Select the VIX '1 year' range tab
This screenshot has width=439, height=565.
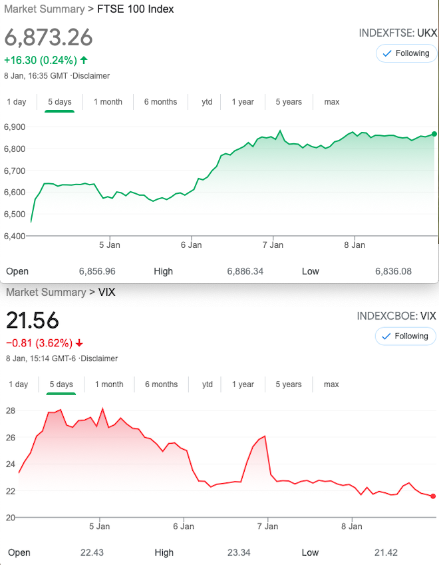click(x=243, y=384)
